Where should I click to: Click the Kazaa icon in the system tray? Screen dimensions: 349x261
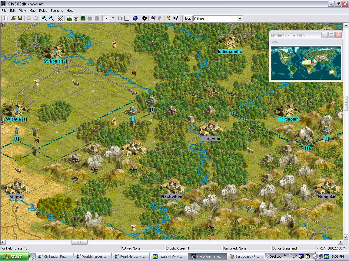[x=327, y=256]
